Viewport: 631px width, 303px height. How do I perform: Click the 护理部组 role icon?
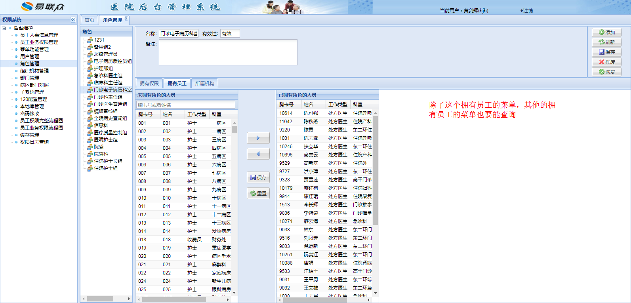(x=90, y=69)
